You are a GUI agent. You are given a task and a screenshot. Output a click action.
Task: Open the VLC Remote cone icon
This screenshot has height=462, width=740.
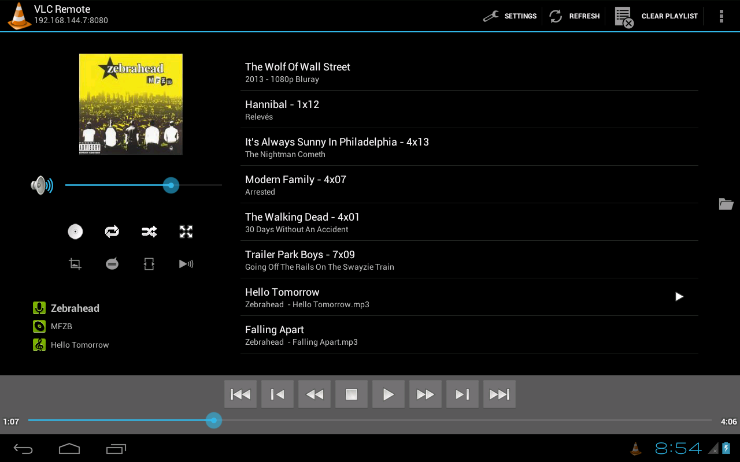click(19, 16)
